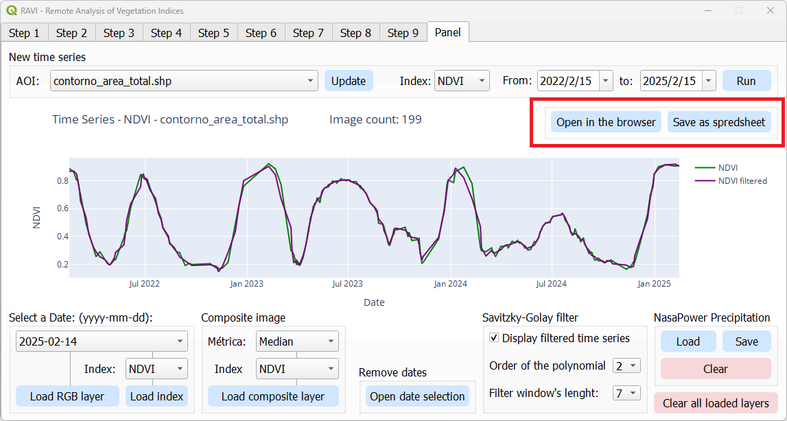Open Filter window's length dropdown
787x421 pixels.
point(633,393)
